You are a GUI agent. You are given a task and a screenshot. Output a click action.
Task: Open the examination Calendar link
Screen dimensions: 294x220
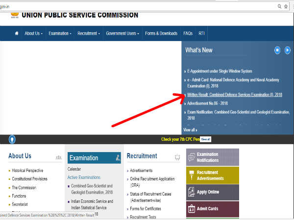74,169
